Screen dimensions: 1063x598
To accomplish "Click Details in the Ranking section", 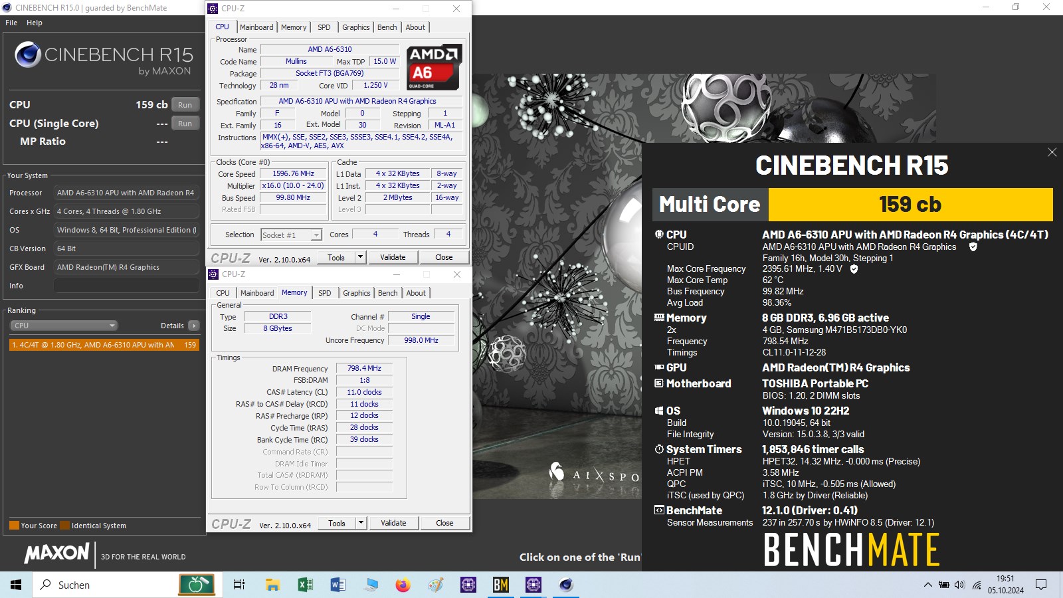I will (x=172, y=326).
